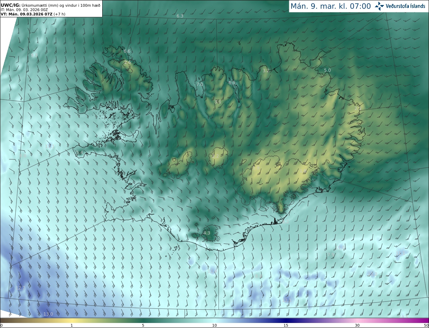Click the precipitation color scale bar
The width and height of the screenshot is (429, 328).
(214, 320)
